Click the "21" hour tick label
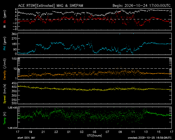The image size is (175, 140). click(43, 132)
